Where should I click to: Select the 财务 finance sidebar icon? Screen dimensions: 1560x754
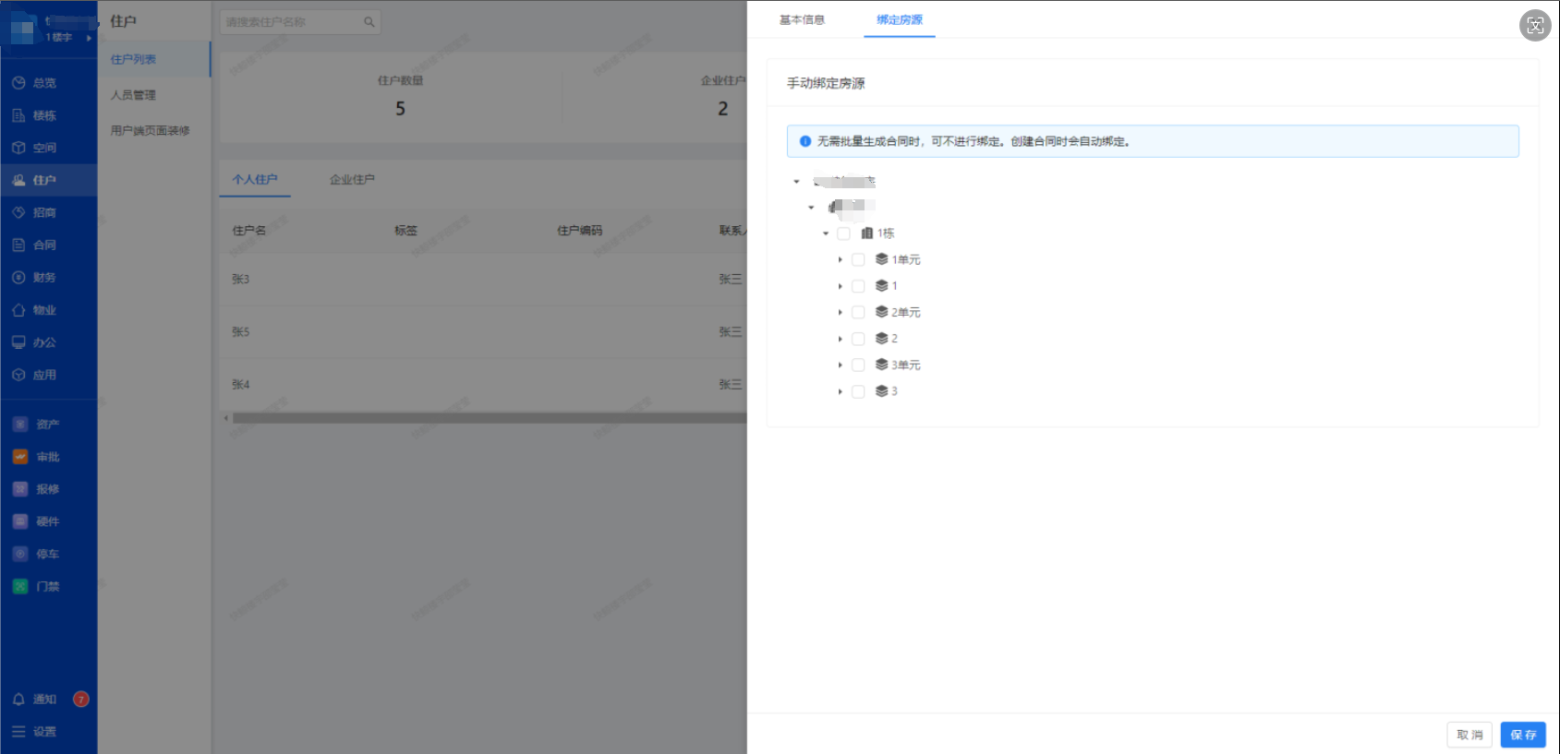[18, 278]
